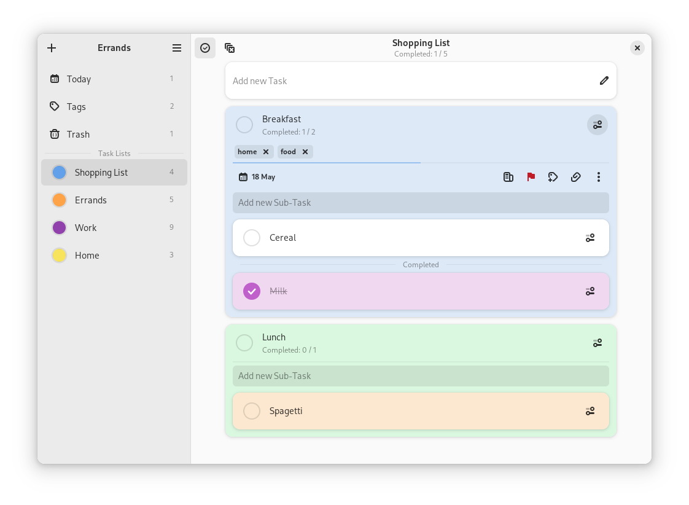Select the Work task list
The image size is (689, 505).
pos(114,228)
